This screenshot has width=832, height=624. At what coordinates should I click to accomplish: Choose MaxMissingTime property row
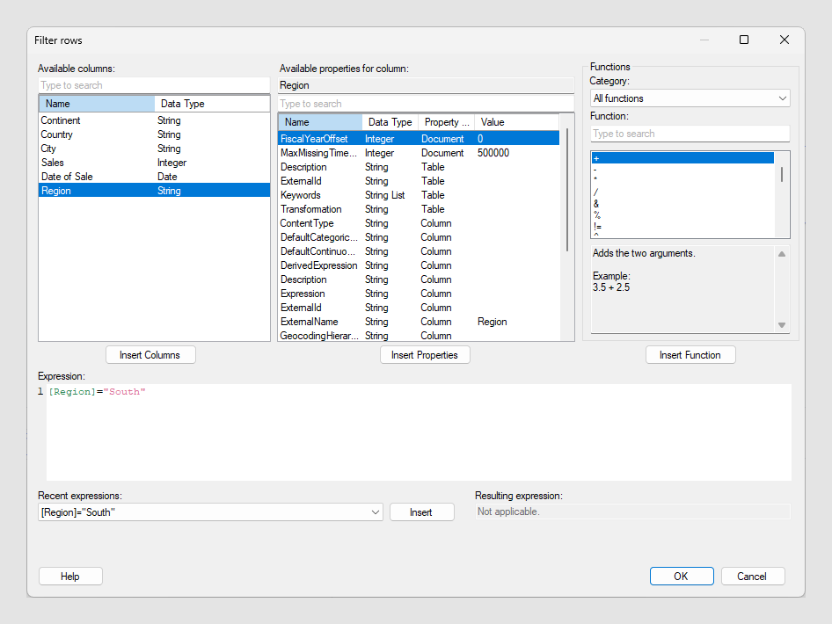click(x=318, y=153)
